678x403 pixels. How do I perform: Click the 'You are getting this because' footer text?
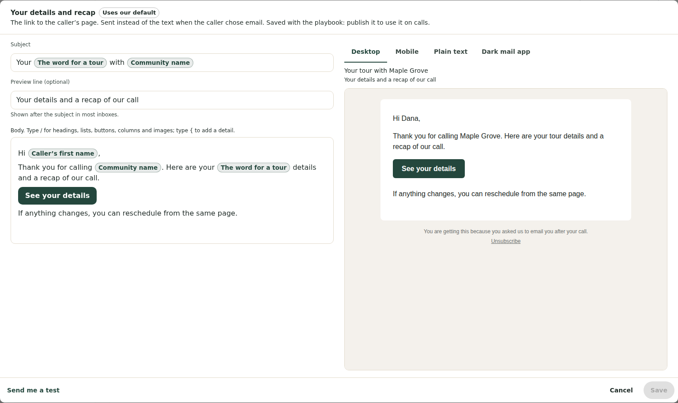click(506, 231)
